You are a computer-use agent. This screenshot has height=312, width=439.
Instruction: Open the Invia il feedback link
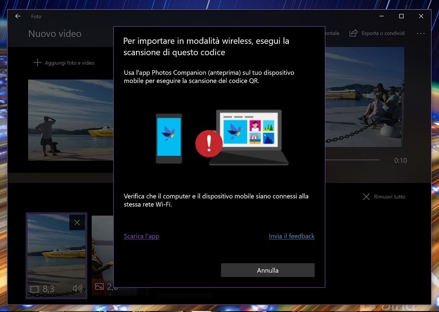click(x=291, y=236)
